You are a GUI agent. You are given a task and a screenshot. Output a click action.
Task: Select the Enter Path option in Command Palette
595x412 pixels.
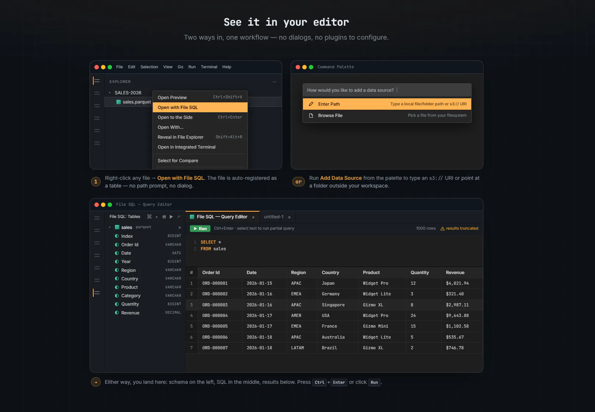pos(387,104)
